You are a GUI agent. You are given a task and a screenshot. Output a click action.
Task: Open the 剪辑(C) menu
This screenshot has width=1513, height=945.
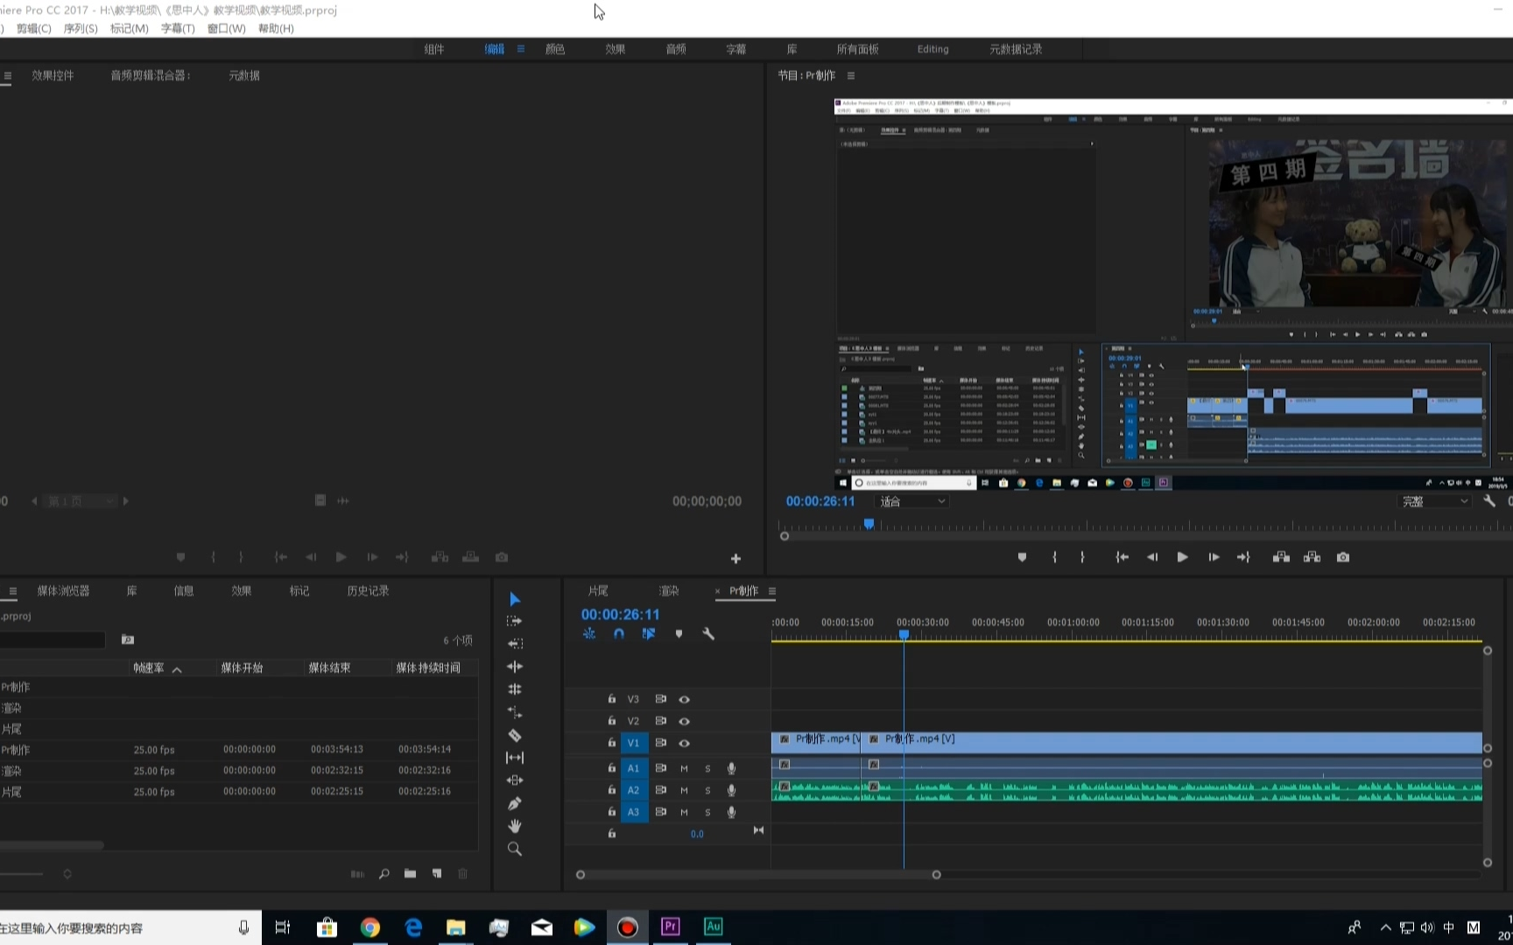(33, 29)
